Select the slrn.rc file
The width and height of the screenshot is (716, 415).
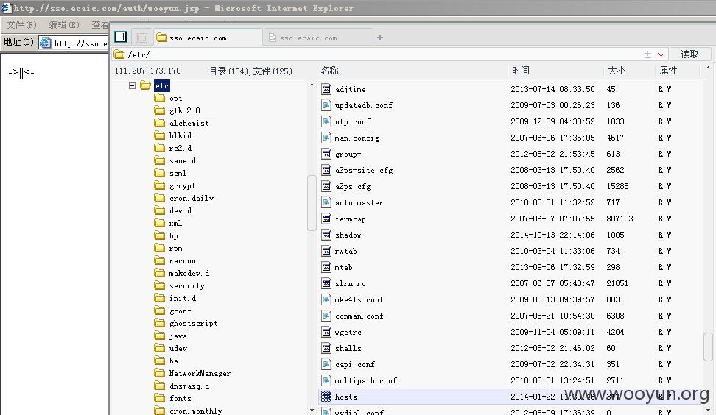pyautogui.click(x=350, y=283)
